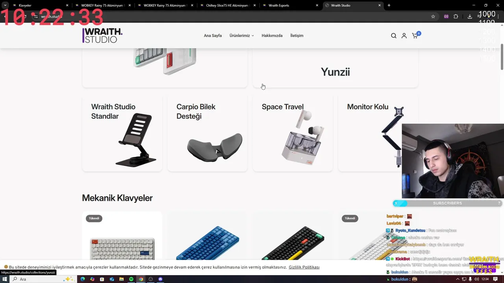This screenshot has width=504, height=283.
Task: Switch to the Klavyeler tab
Action: coord(39,6)
